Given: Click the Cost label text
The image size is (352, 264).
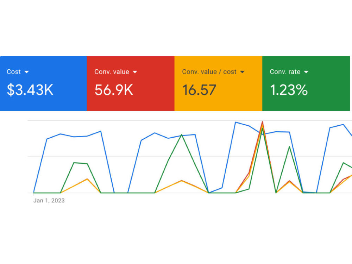Looking at the screenshot, I should [x=14, y=72].
